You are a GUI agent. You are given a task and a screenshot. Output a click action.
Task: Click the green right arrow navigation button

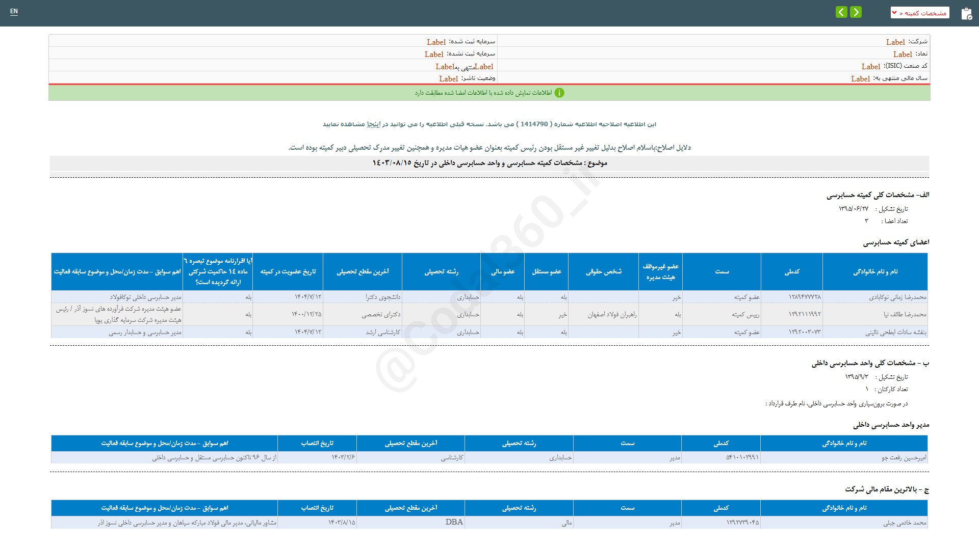pyautogui.click(x=856, y=12)
